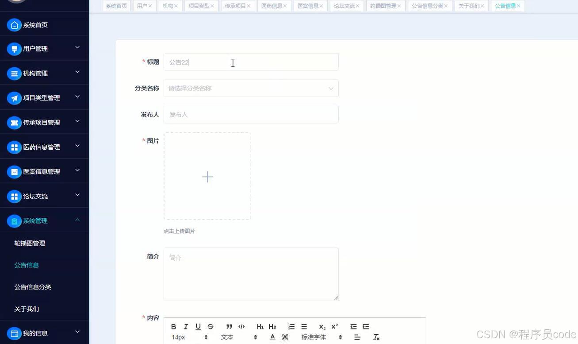Open the text color picker
The width and height of the screenshot is (578, 344).
pos(272,337)
